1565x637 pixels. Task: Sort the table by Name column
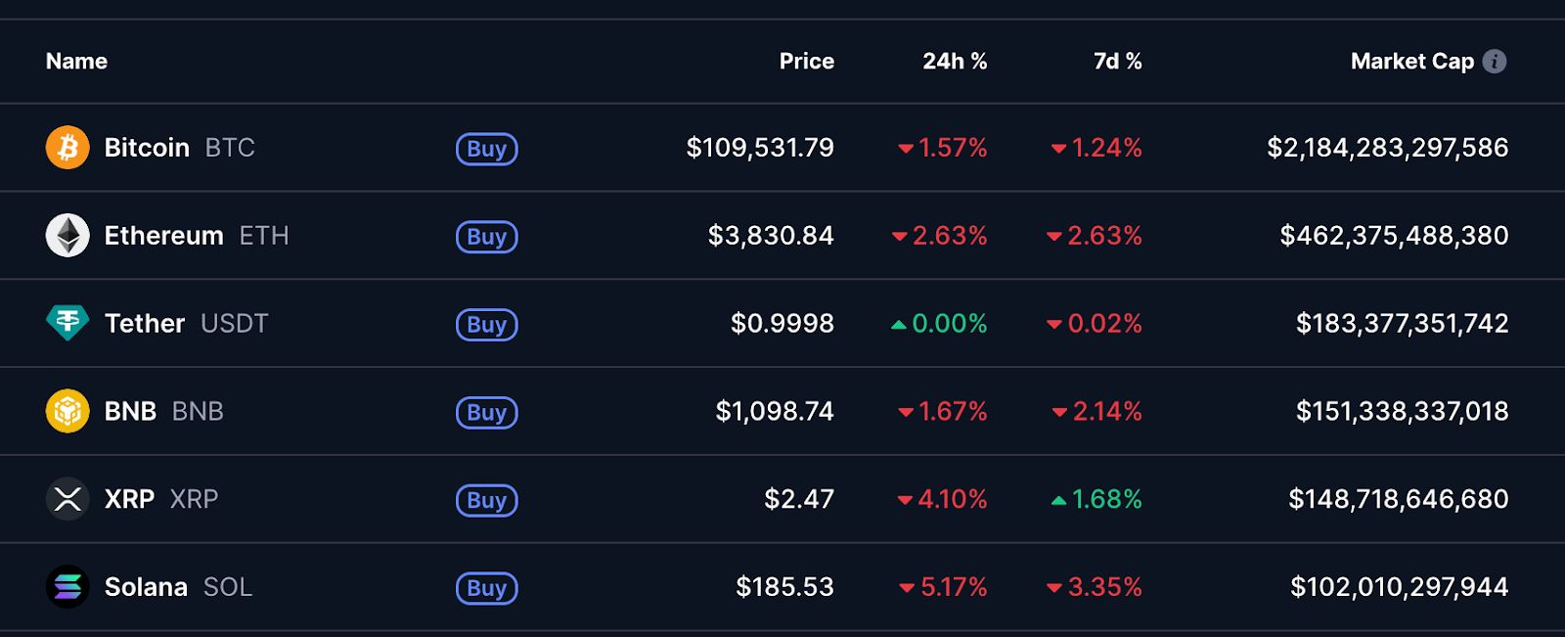pos(76,62)
